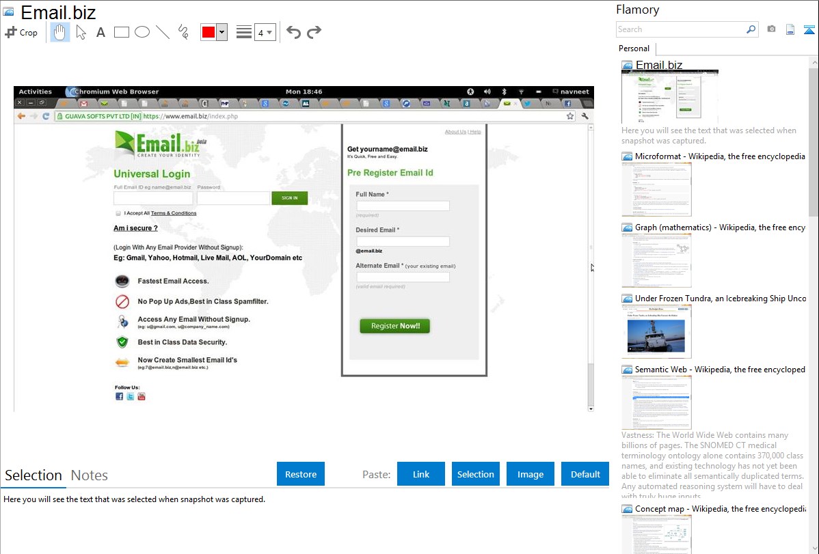The image size is (819, 554).
Task: Click Graph (mathematics) snapshot's page icon
Action: (x=628, y=227)
